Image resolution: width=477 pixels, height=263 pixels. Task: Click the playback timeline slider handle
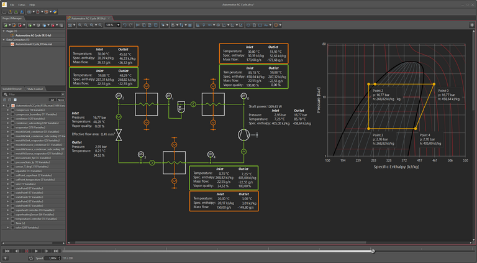[x=373, y=251]
